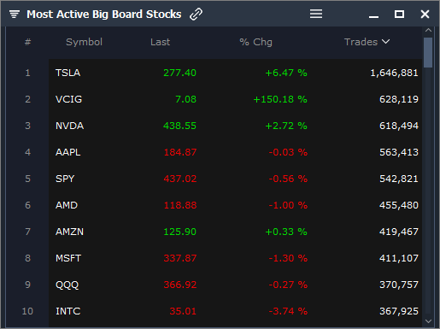This screenshot has height=329, width=440.
Task: Select the NVDA row
Action: point(235,126)
